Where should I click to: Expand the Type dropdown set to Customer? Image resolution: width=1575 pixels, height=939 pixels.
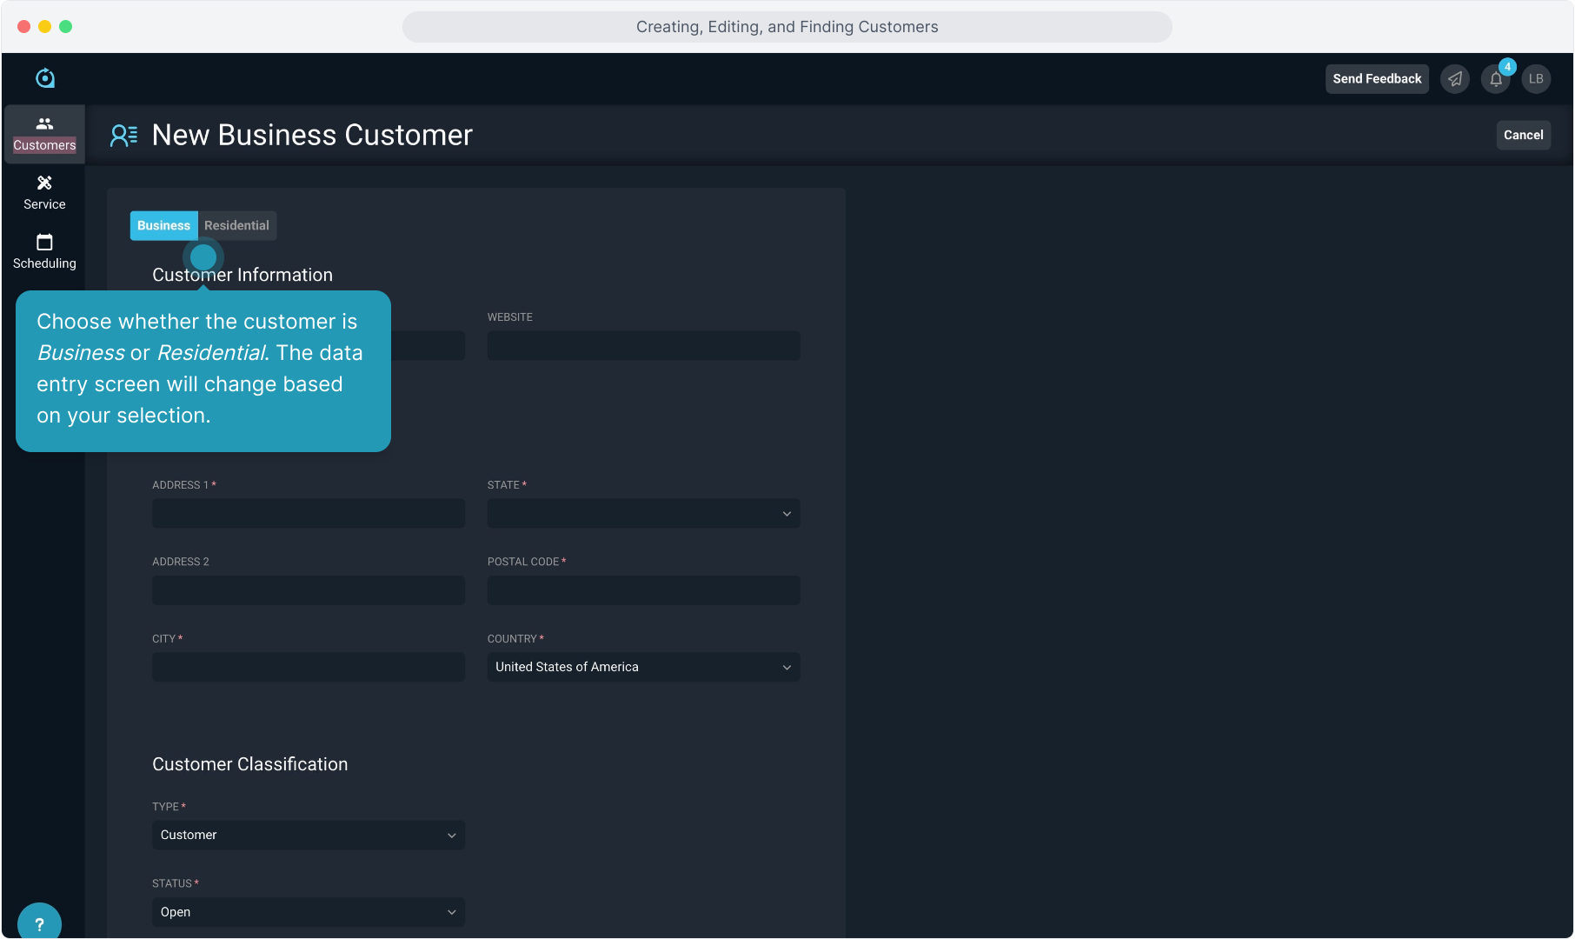point(308,836)
